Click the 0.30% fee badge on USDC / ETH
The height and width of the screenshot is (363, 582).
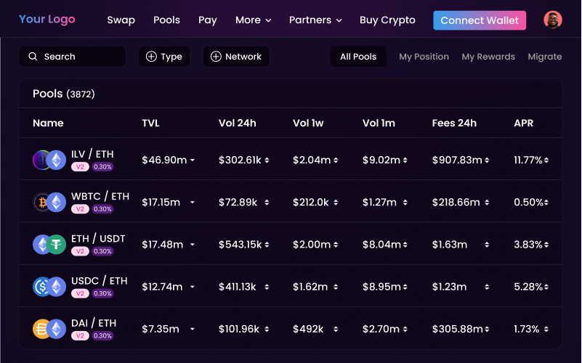[x=102, y=293]
